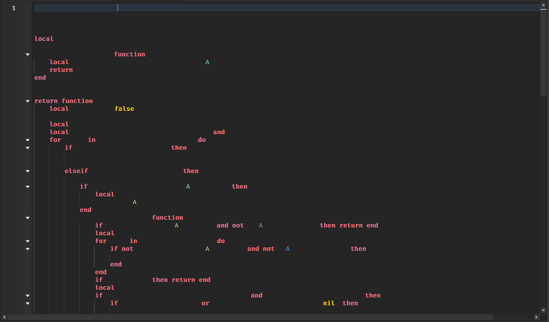This screenshot has height=322, width=549.
Task: Place the cursor in the highlighted first editor line
Action: [x=286, y=8]
